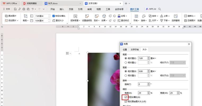202x106 pixels.
Task: Switch to the 视图 ribbon tab
Action: (x=99, y=9)
